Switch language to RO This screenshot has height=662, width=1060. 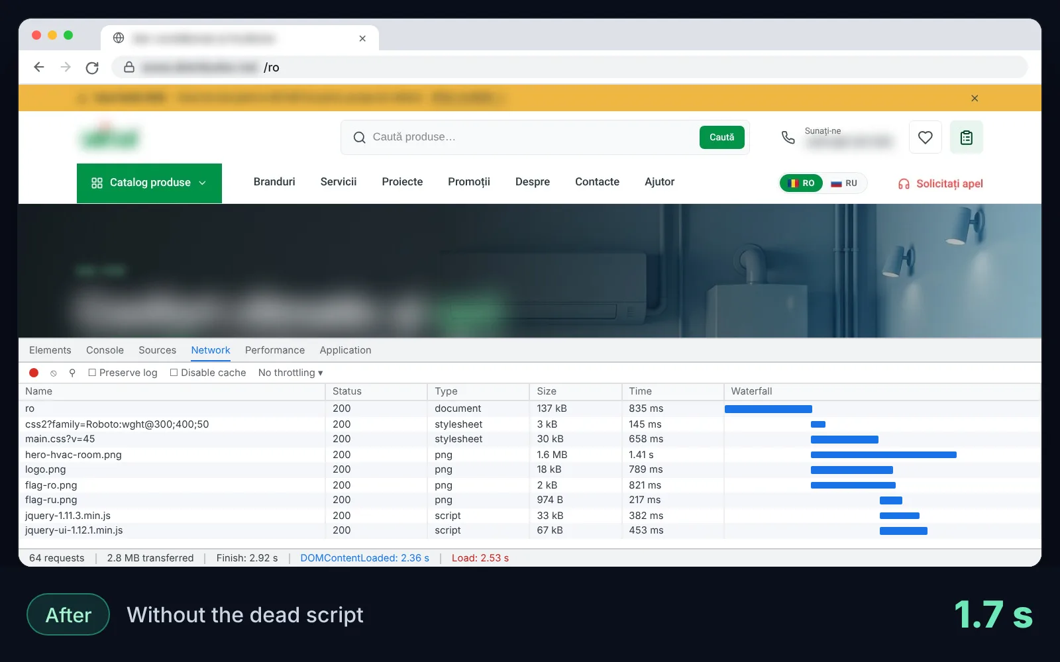(x=801, y=183)
